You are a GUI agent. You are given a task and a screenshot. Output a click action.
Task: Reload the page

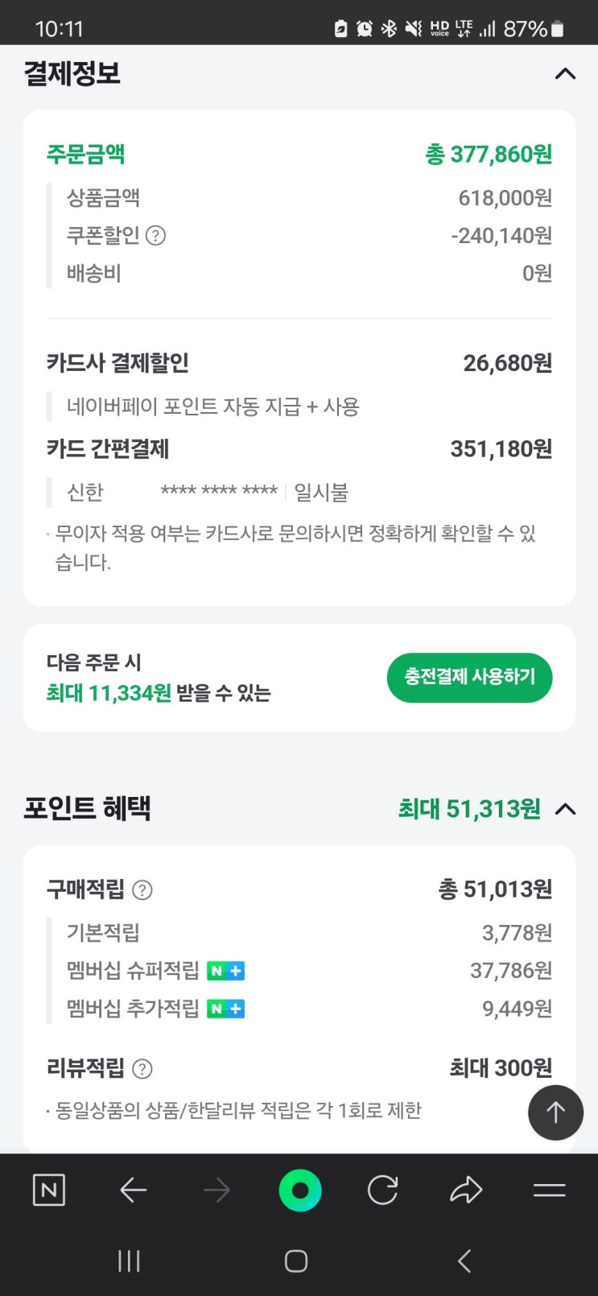point(382,1190)
